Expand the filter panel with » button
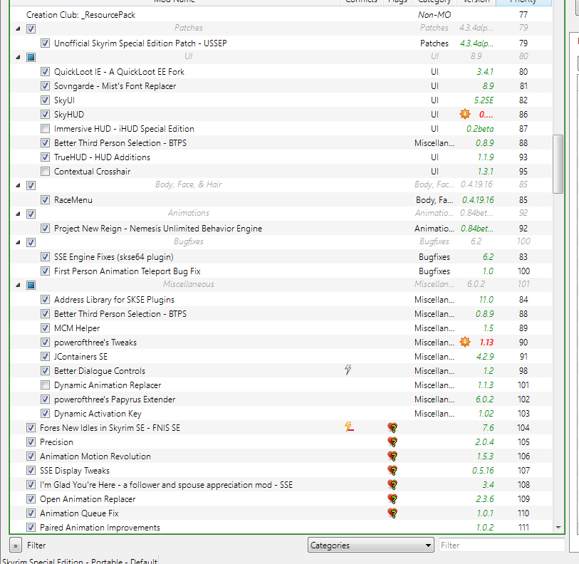579x564 pixels. [16, 545]
